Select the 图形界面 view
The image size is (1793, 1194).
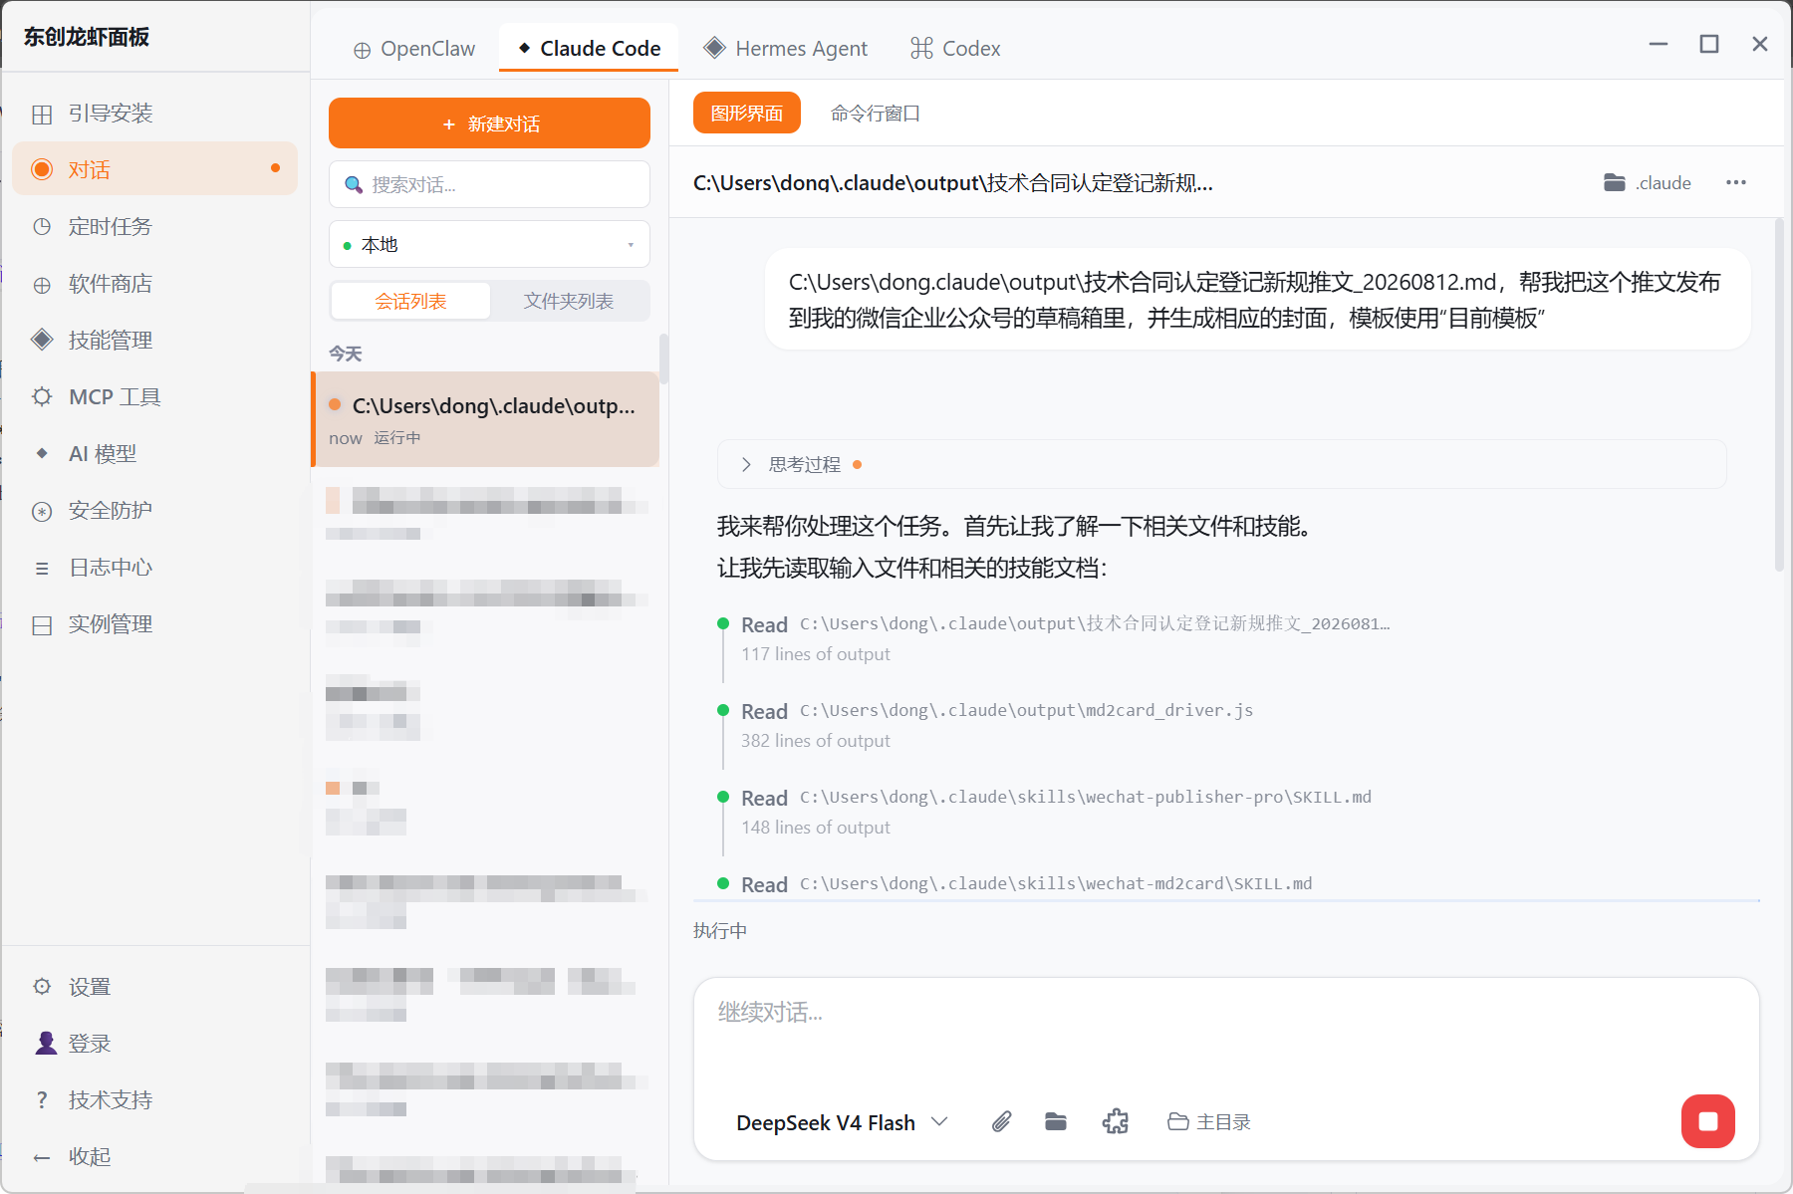point(747,114)
